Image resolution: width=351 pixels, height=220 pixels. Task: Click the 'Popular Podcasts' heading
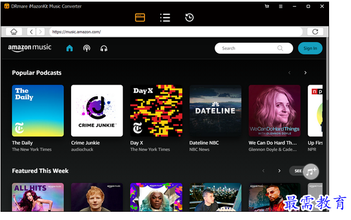[x=37, y=73]
